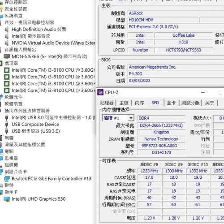This screenshot has height=224, width=224.
Task: Collapse the 通用序列匯流排控制器 category
Action: (x=27, y=111)
